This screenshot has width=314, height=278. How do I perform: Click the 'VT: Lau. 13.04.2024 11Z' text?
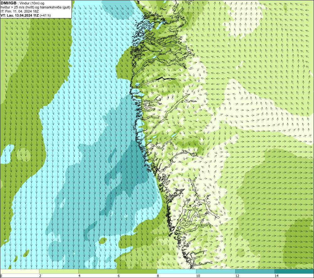[20, 15]
